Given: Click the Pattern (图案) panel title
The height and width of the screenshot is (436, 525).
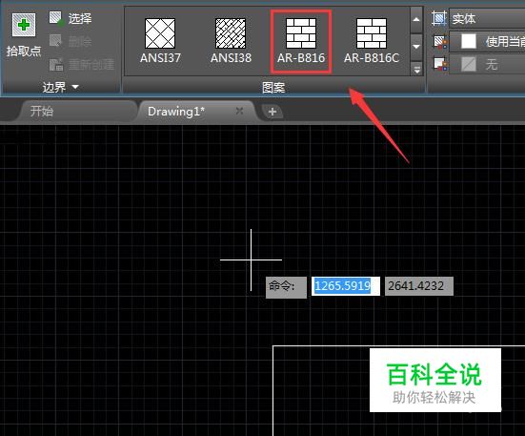Looking at the screenshot, I should pos(273,88).
